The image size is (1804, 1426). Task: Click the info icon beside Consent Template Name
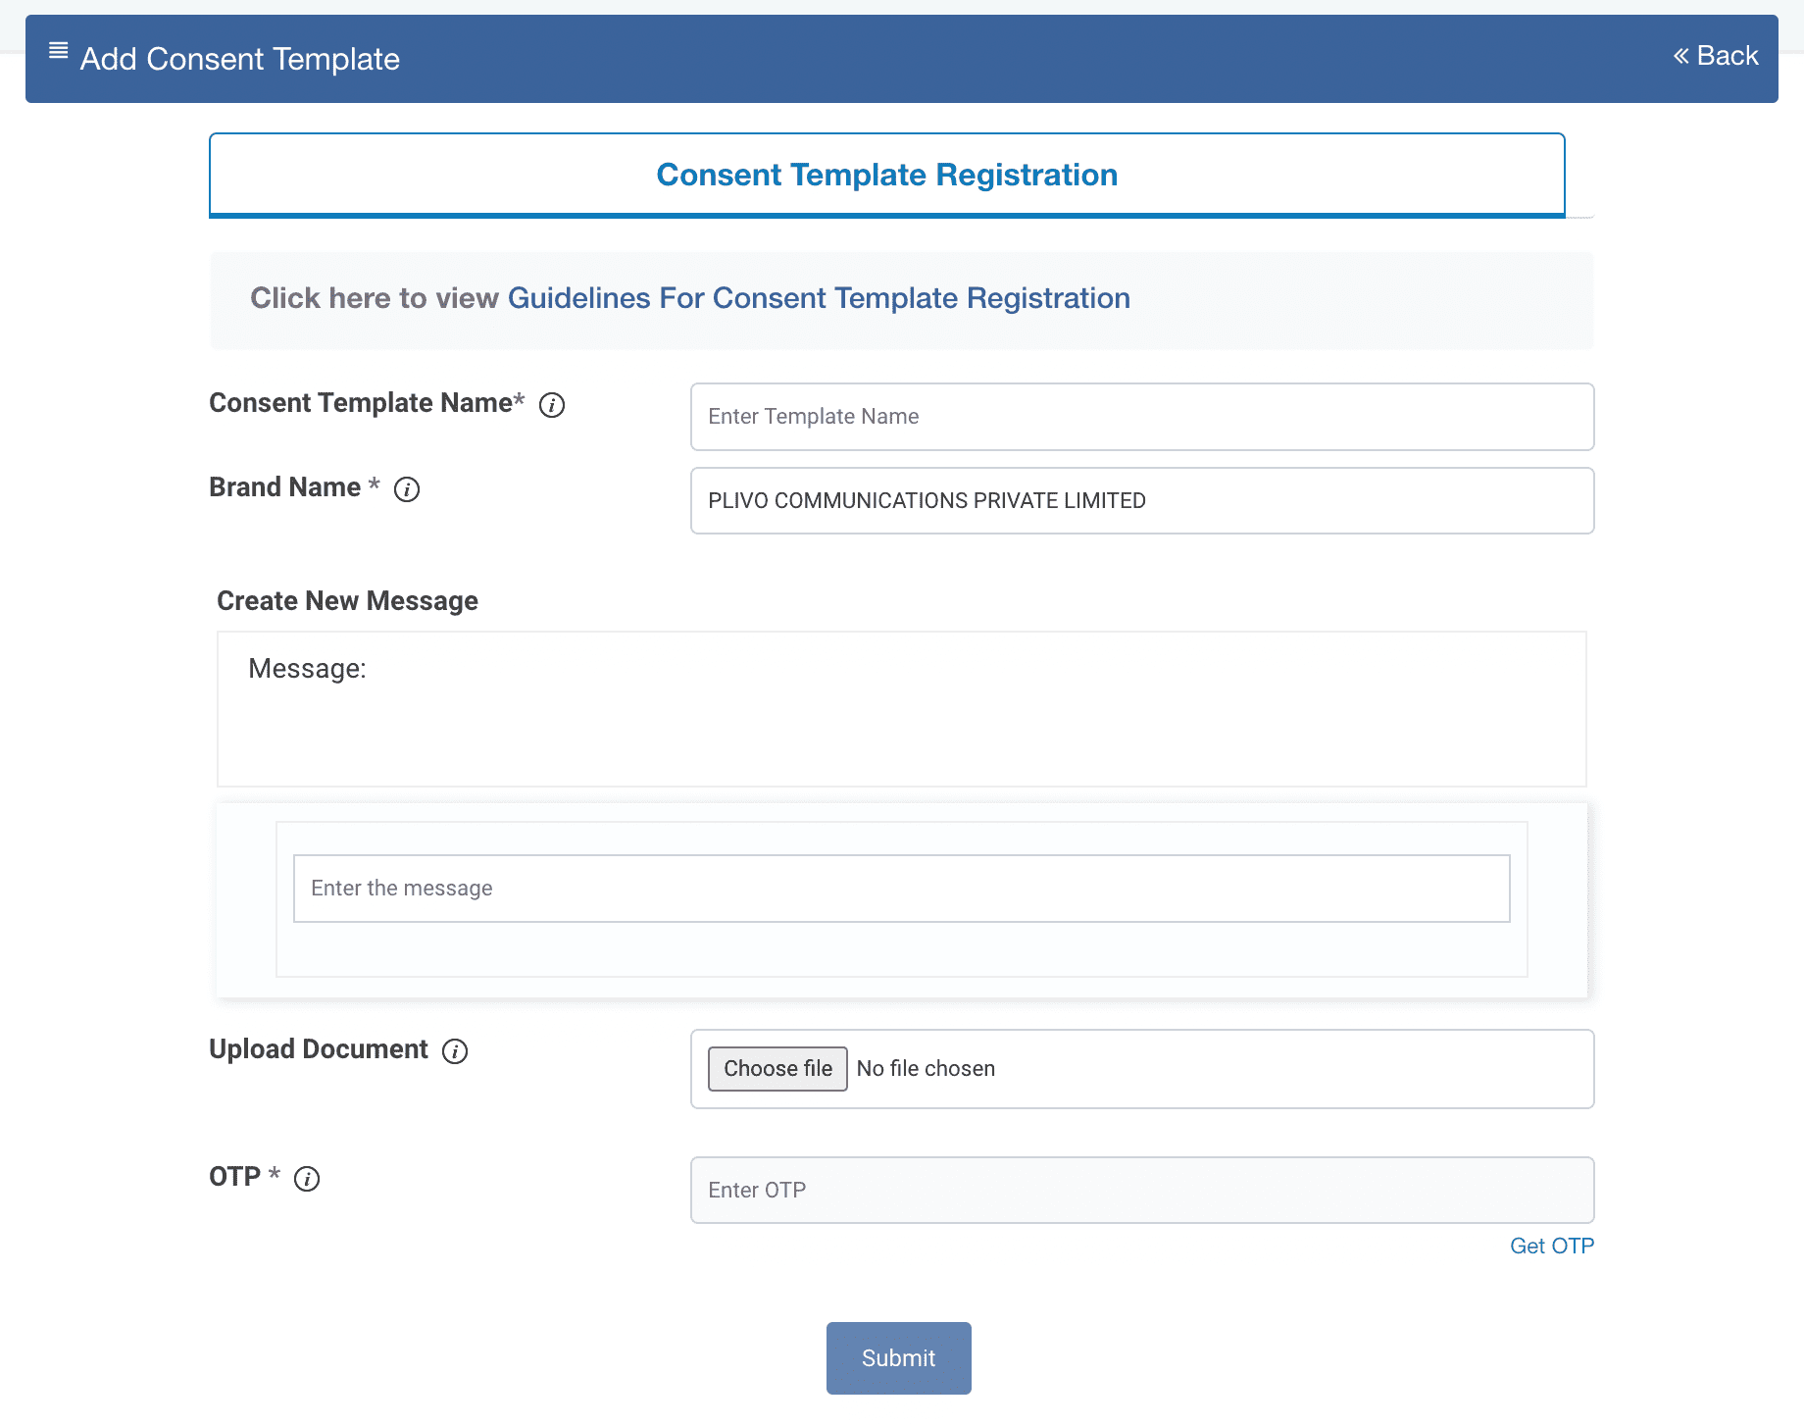pos(552,405)
